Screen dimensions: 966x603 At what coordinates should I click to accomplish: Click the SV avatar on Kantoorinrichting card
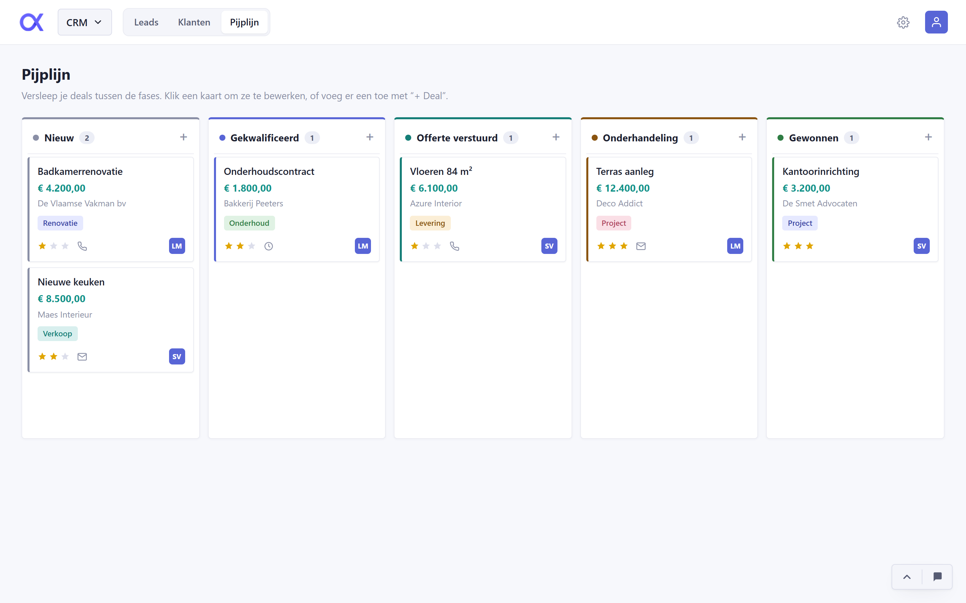(922, 246)
